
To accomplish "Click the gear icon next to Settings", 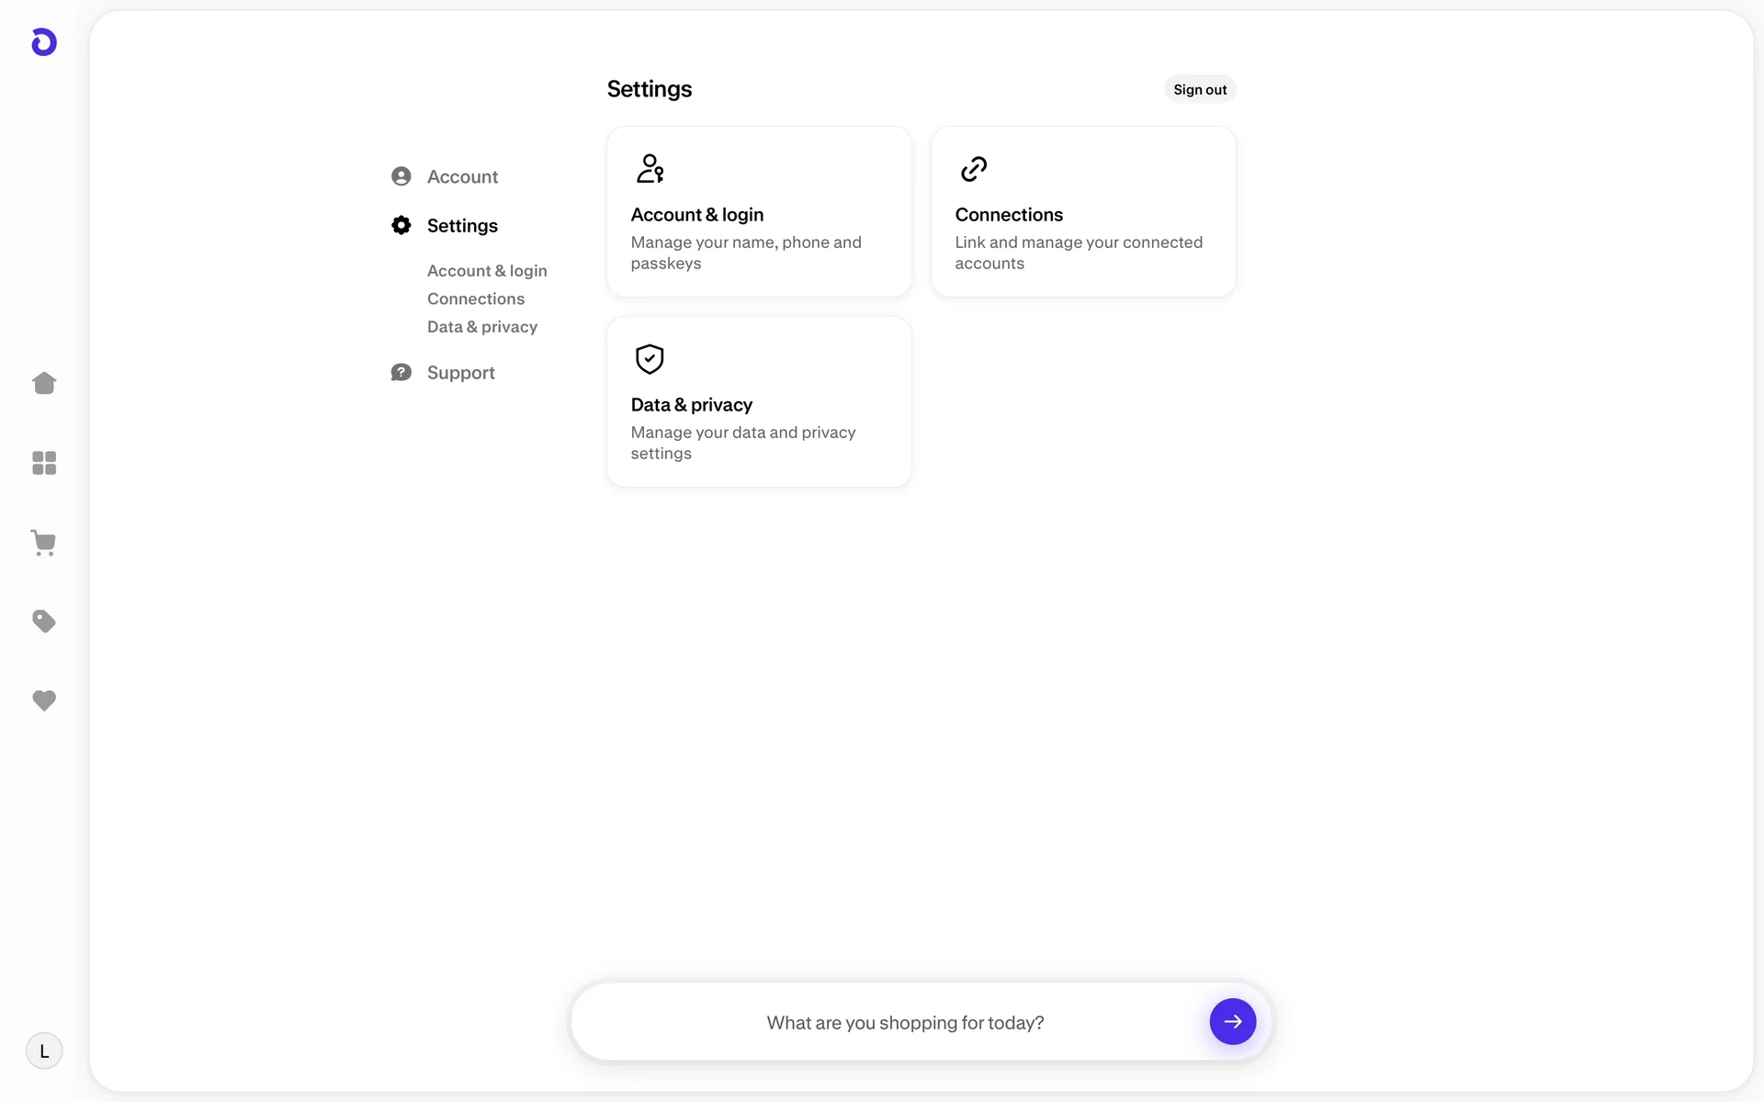I will (x=401, y=225).
